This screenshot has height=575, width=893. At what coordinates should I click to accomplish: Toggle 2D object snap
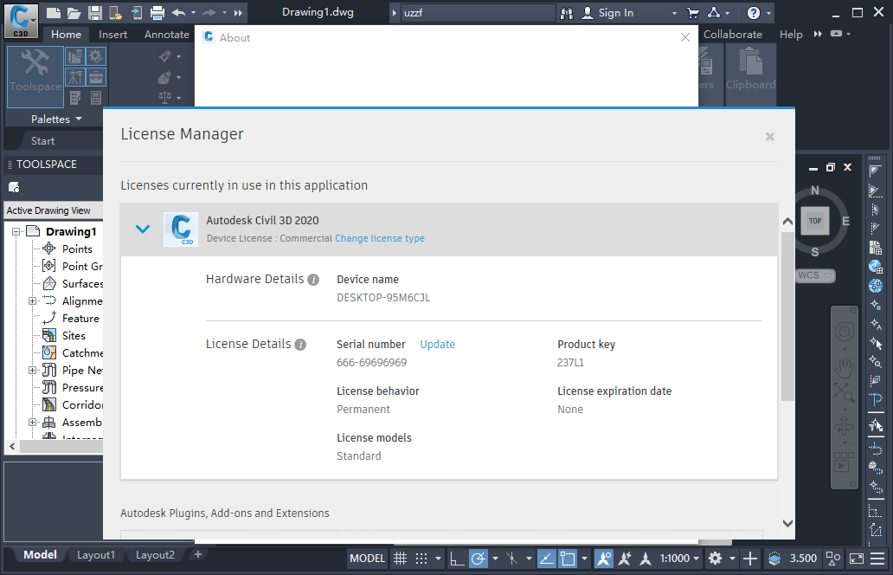[x=568, y=559]
